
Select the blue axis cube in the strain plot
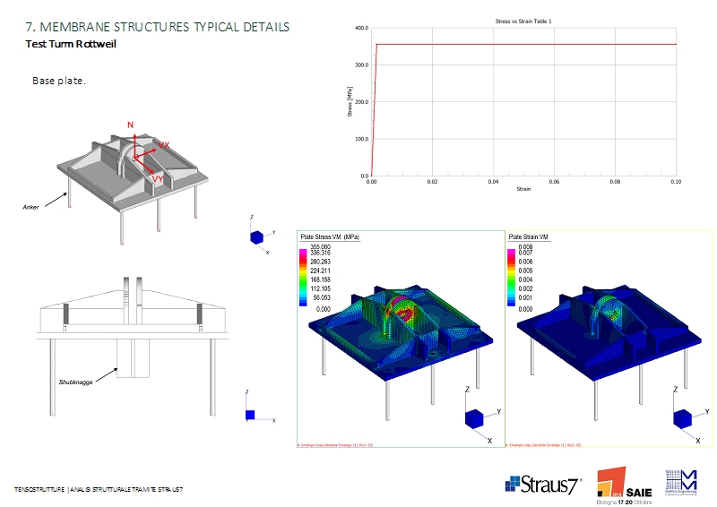[x=685, y=419]
